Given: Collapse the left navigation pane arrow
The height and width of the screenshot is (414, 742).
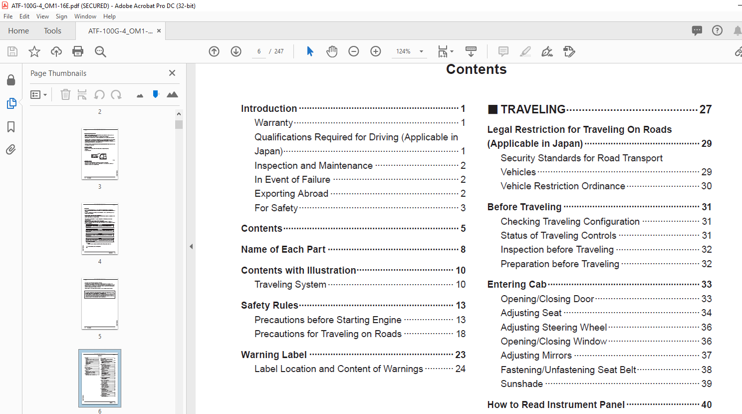Looking at the screenshot, I should (191, 246).
